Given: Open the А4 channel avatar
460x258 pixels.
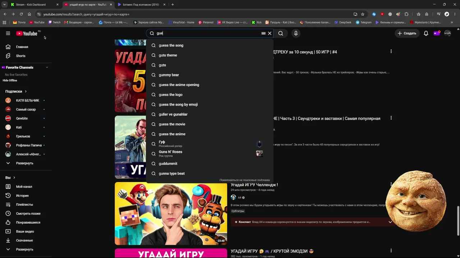Looking at the screenshot, I should point(233,197).
